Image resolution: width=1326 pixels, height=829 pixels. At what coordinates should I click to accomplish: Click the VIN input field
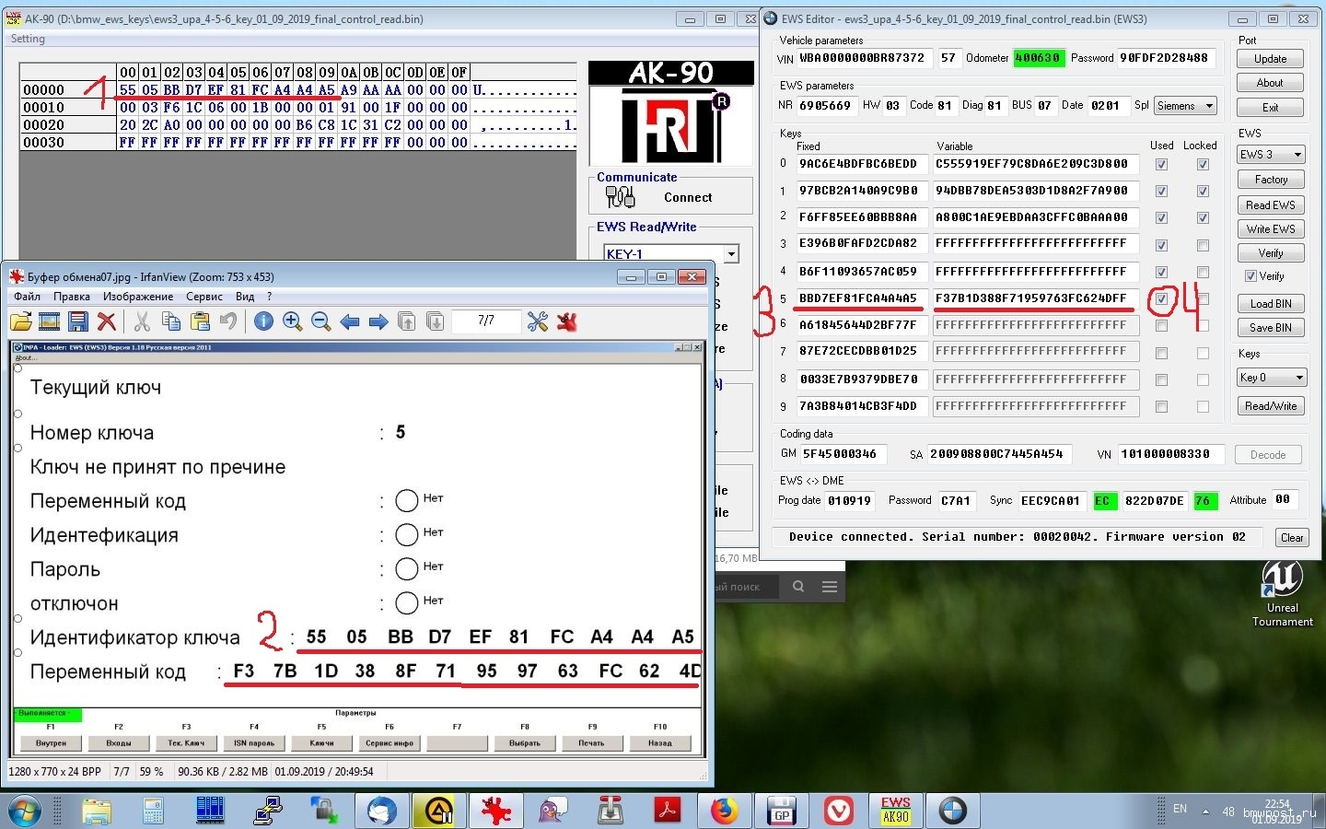[864, 58]
